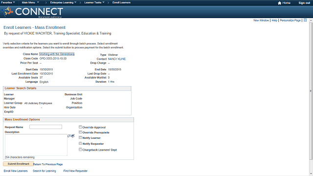Open the Favorites dropdown menu

(8, 2)
